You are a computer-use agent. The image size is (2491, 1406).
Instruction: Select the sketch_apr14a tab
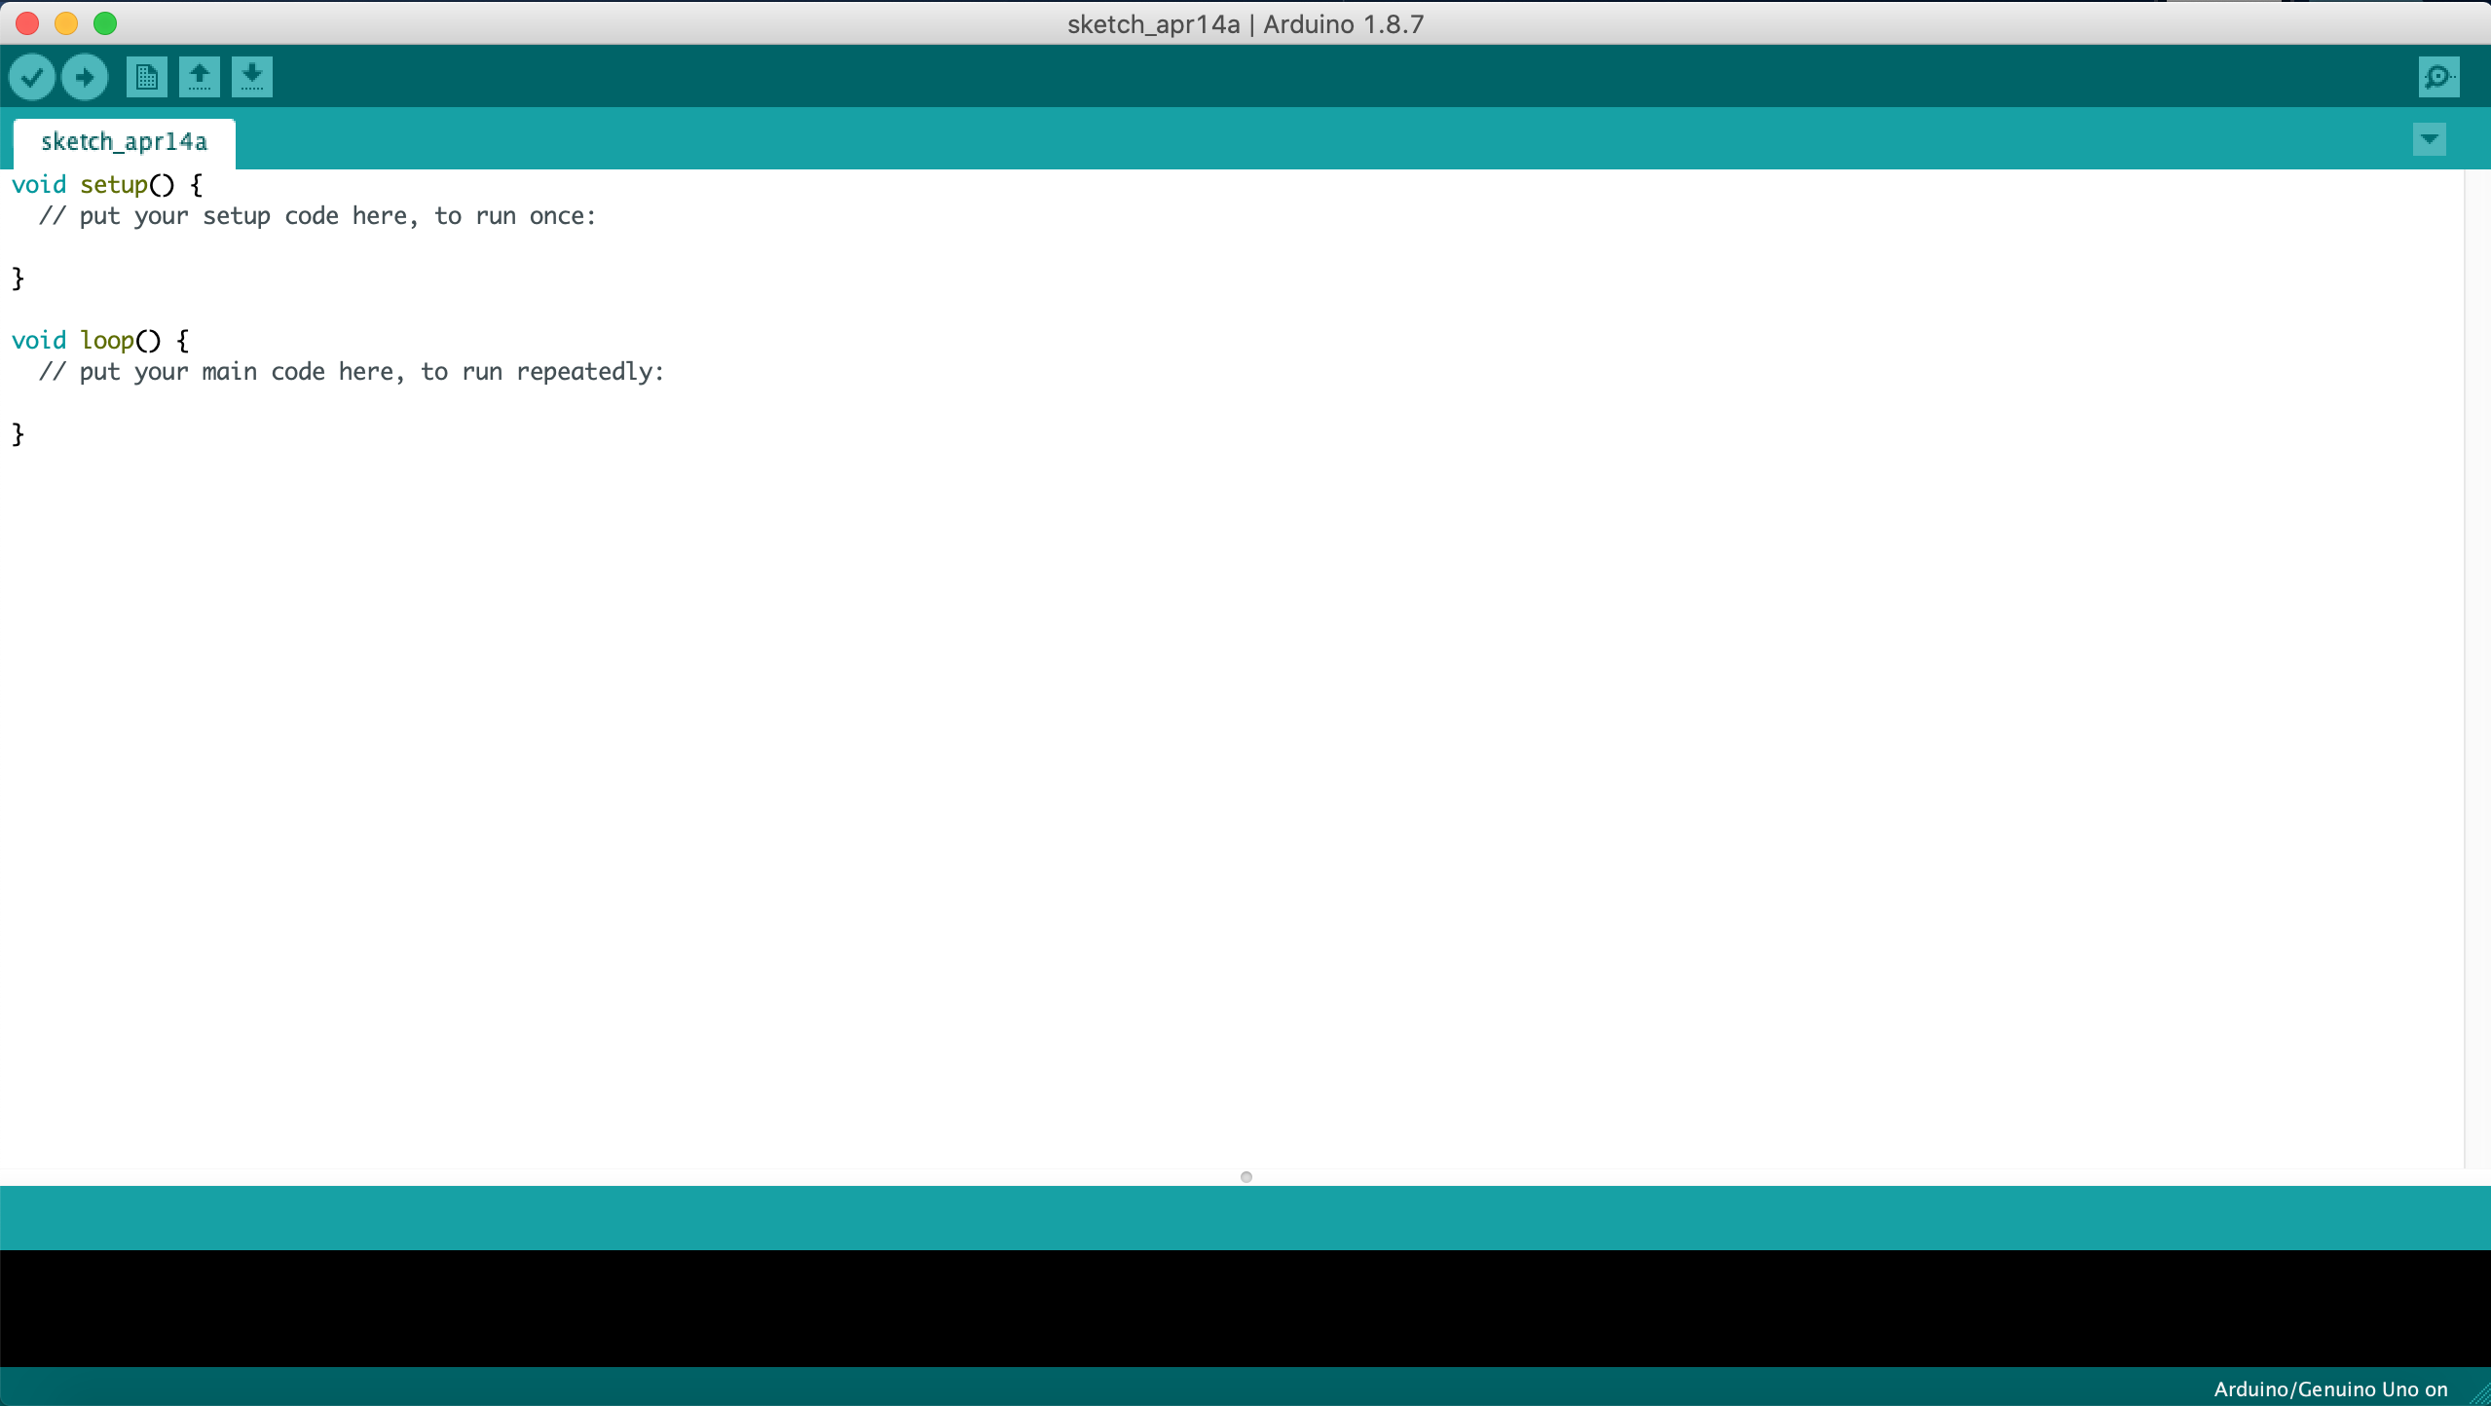[124, 142]
